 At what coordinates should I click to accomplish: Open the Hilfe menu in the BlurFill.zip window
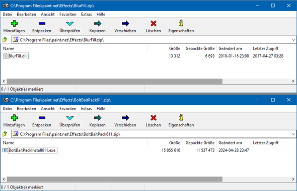tap(101, 15)
